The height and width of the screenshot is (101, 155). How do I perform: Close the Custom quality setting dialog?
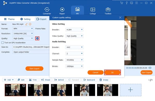[x=120, y=18]
